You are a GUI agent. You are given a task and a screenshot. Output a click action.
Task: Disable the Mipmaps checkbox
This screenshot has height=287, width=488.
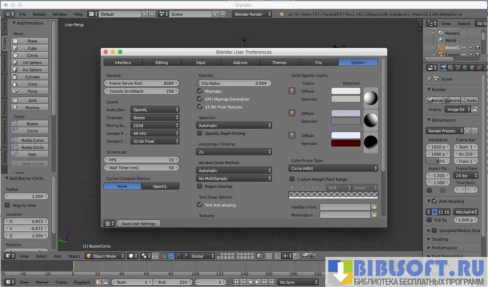coord(200,91)
